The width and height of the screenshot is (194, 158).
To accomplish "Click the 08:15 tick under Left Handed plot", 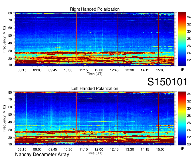I will coord(22,149).
